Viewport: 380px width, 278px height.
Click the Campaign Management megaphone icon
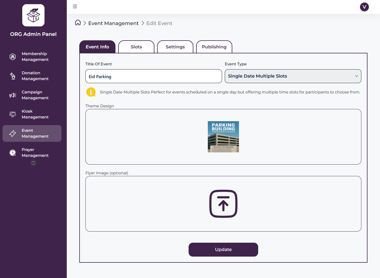click(x=13, y=95)
